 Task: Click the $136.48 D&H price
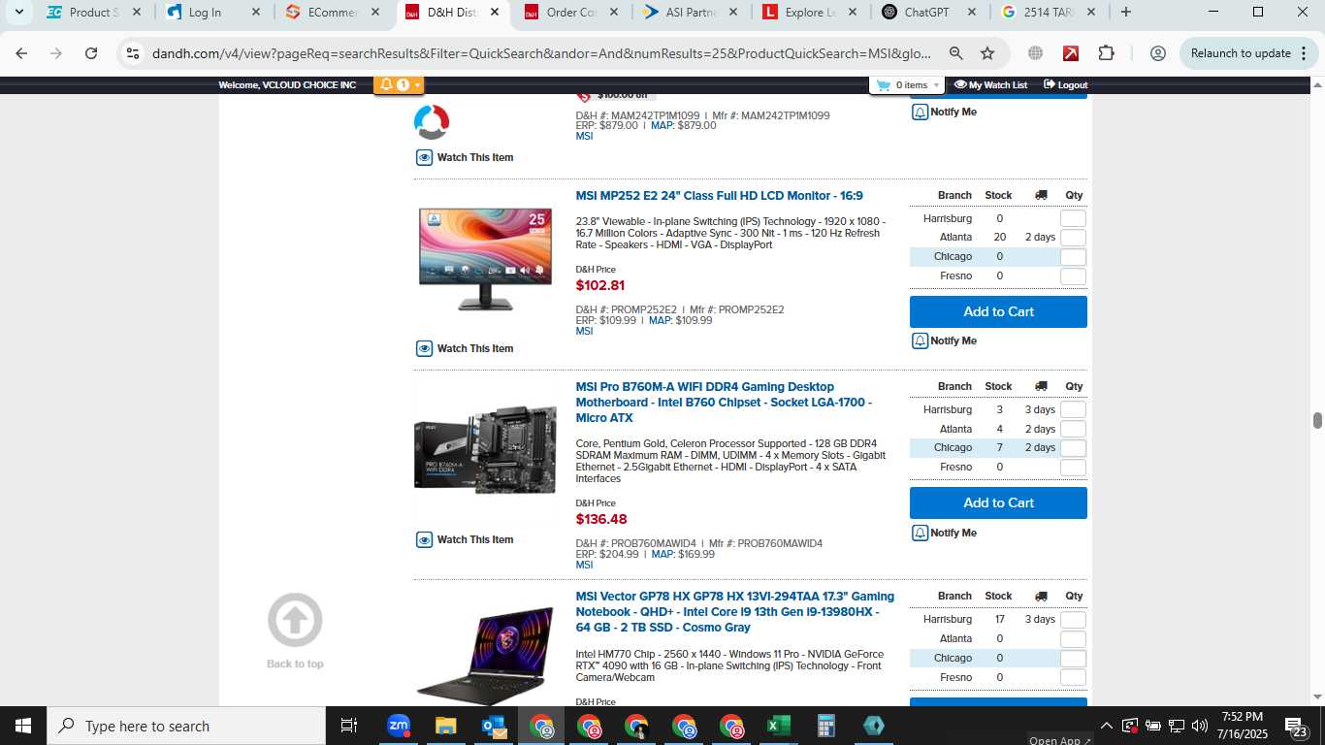(x=601, y=519)
